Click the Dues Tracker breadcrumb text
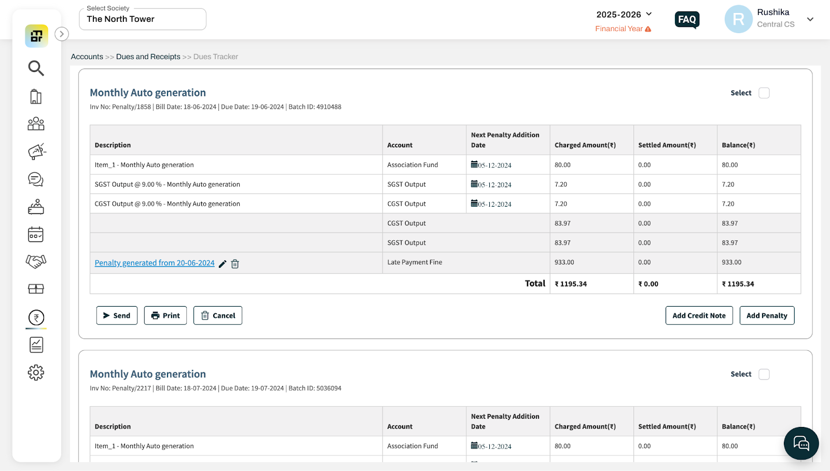The width and height of the screenshot is (830, 471). [x=216, y=56]
